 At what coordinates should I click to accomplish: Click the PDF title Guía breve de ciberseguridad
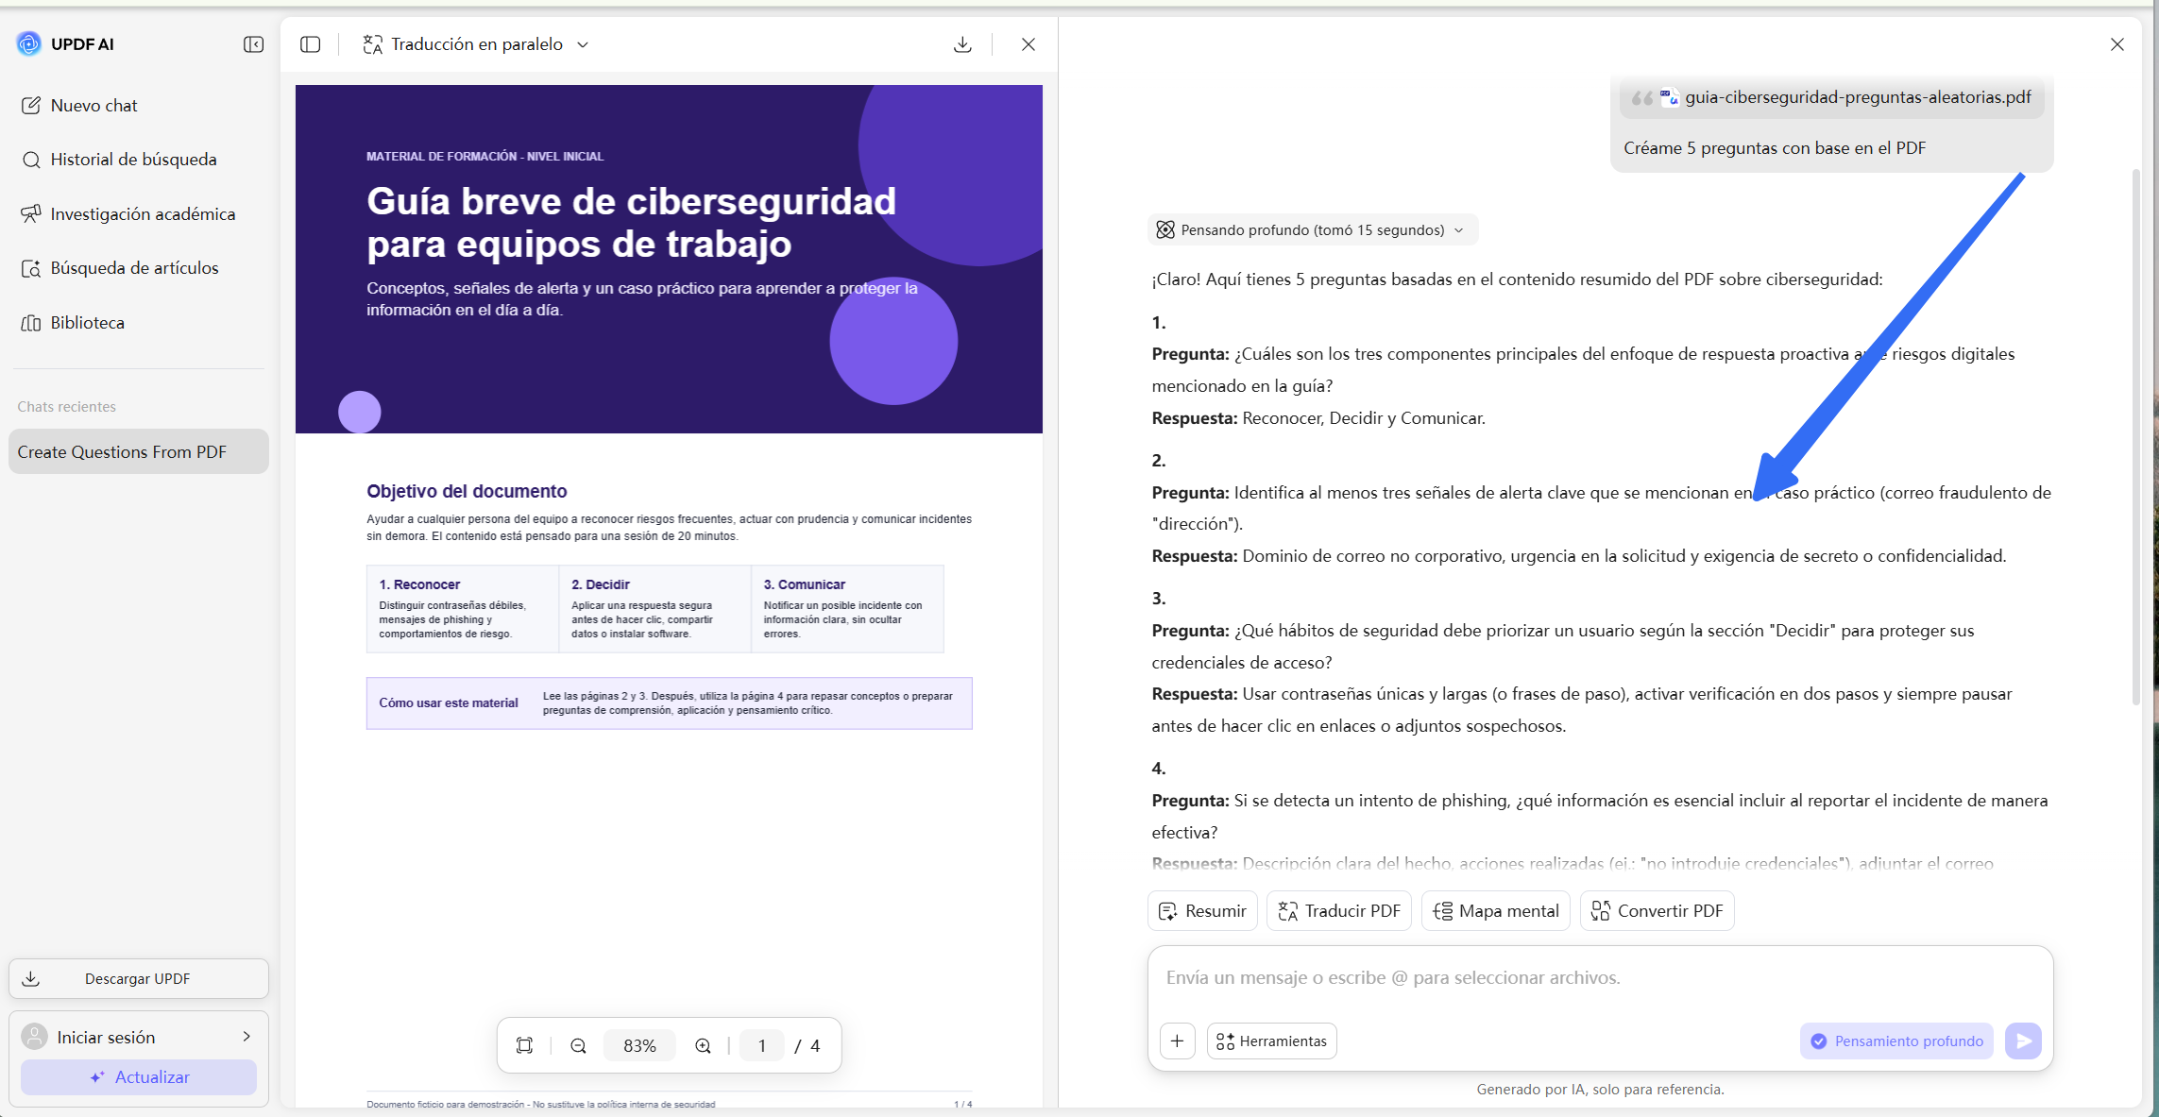631,223
